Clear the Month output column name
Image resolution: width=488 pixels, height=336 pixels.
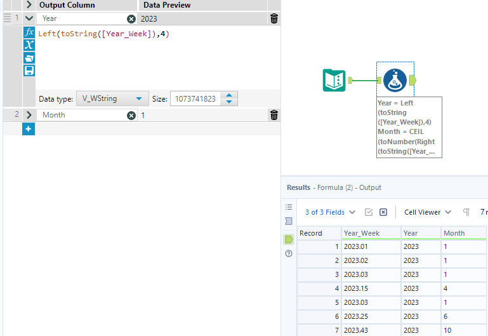pos(131,116)
